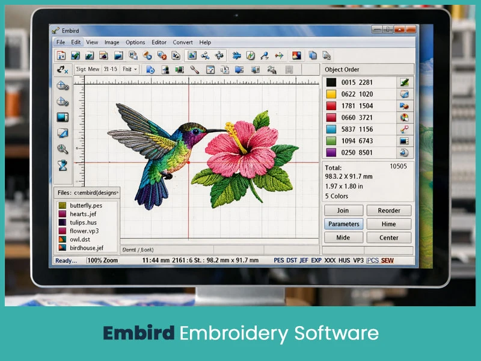This screenshot has height=361, width=481.
Task: Open the Edit menu
Action: 76,42
